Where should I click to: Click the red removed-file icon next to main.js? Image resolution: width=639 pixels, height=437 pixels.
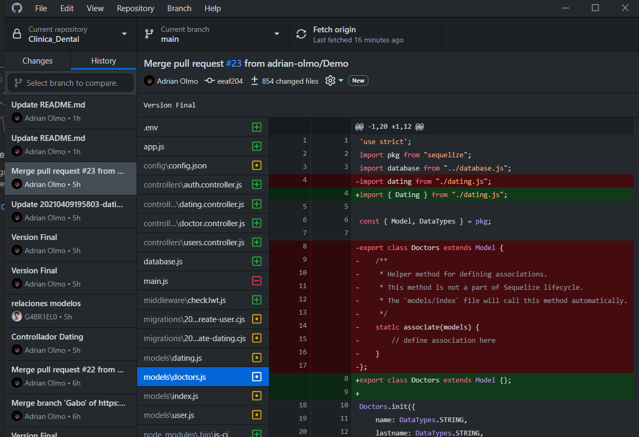[x=257, y=280]
